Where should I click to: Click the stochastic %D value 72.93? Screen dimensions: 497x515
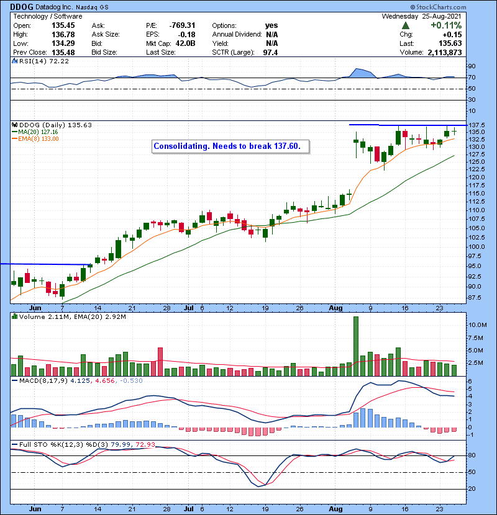point(145,445)
